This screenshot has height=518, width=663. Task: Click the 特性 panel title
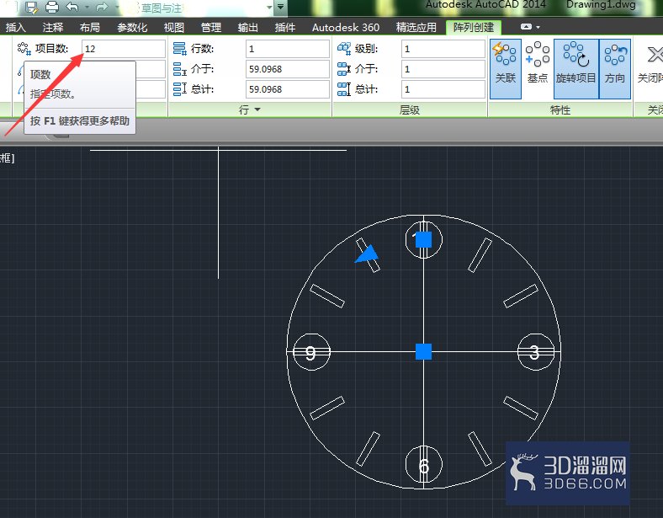point(560,110)
